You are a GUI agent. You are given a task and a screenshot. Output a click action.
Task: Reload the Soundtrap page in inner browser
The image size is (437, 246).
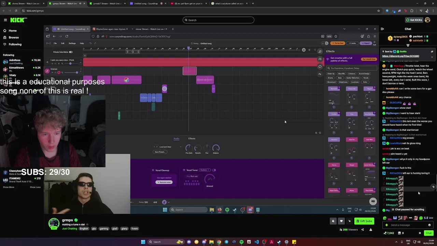tap(67, 37)
